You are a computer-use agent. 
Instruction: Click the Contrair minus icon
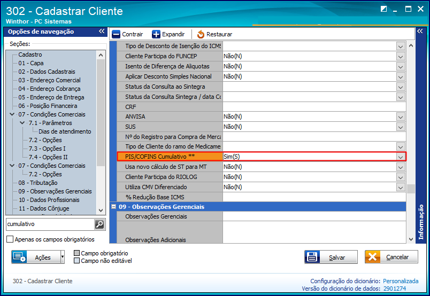tap(116, 34)
